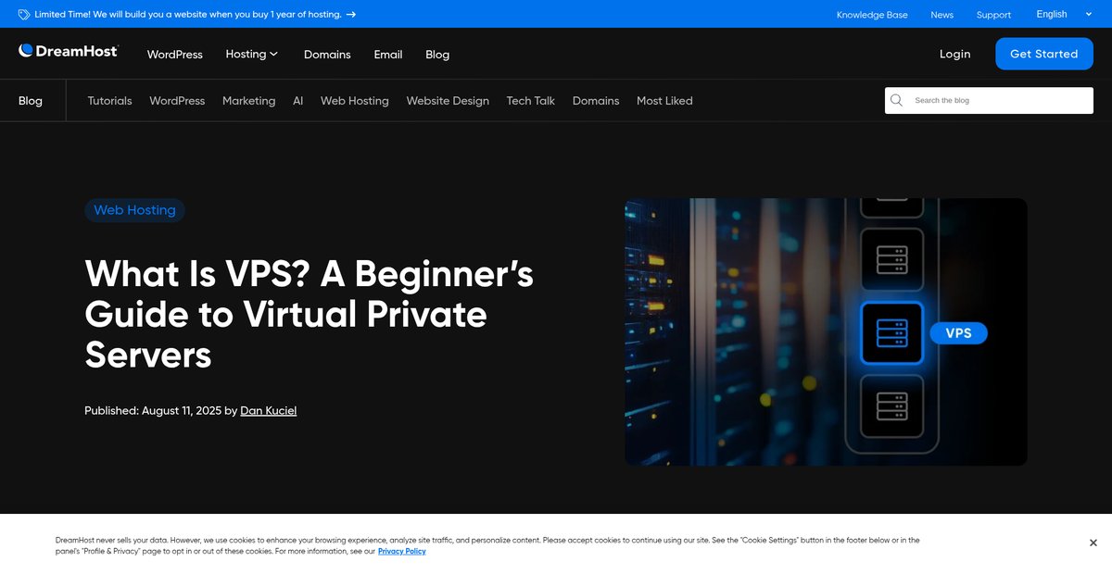Click the Limited Time hosting promo text
1112x574 pixels.
pyautogui.click(x=187, y=15)
